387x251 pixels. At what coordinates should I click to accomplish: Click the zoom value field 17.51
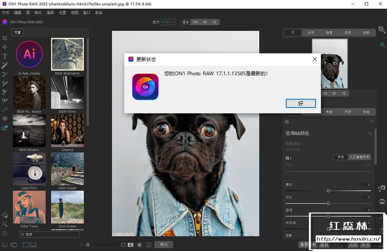pyautogui.click(x=165, y=22)
